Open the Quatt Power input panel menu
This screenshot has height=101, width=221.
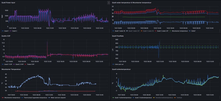click(109, 3)
